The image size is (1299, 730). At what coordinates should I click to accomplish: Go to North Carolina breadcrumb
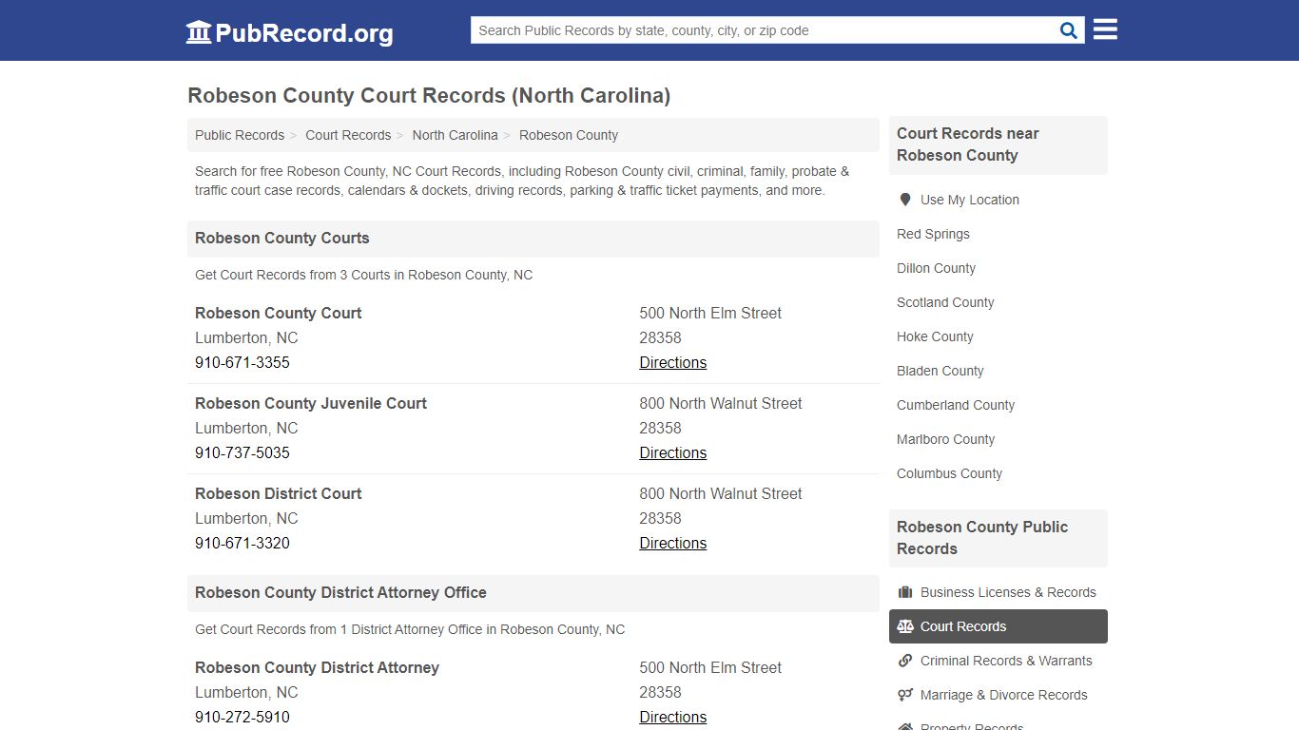[x=455, y=135]
